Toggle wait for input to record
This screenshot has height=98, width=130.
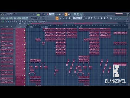[x=60, y=14]
